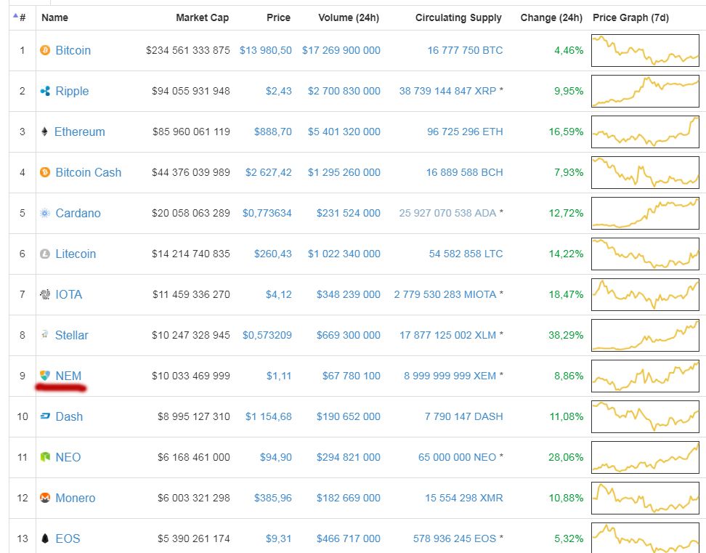Click the Monero logo icon
The image size is (706, 553).
[45, 498]
